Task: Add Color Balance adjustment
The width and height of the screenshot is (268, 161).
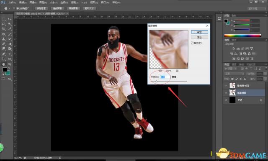Action: [236, 54]
